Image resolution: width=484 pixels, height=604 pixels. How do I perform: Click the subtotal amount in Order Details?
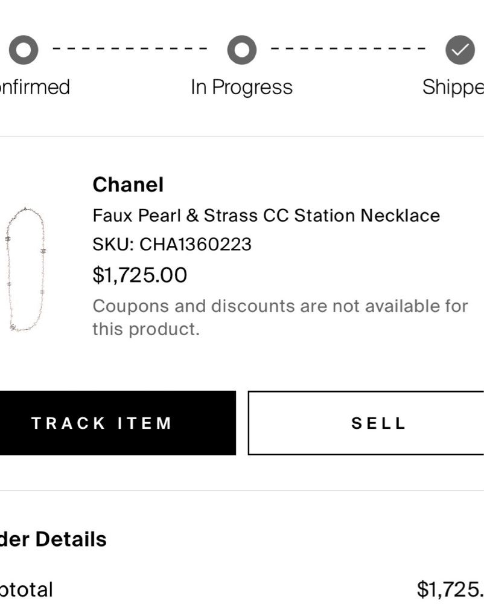(450, 590)
